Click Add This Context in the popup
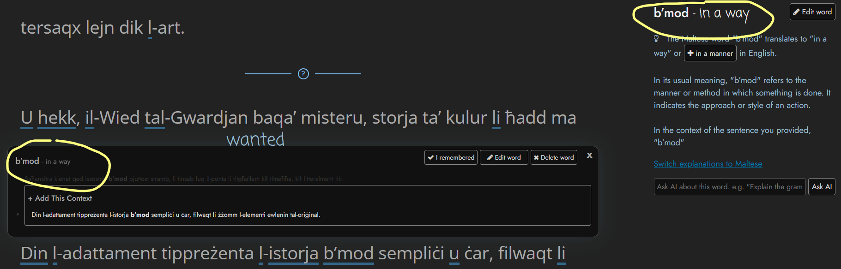Screen dimensions: 841x269 click(60, 198)
